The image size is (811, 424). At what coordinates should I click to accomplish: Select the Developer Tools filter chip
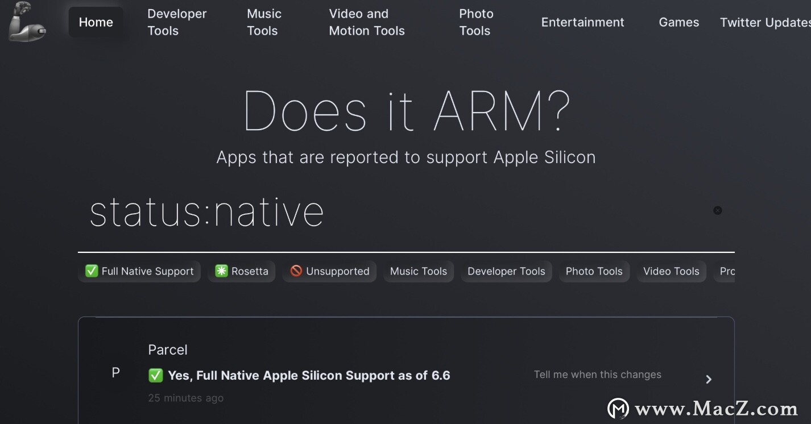coord(506,271)
